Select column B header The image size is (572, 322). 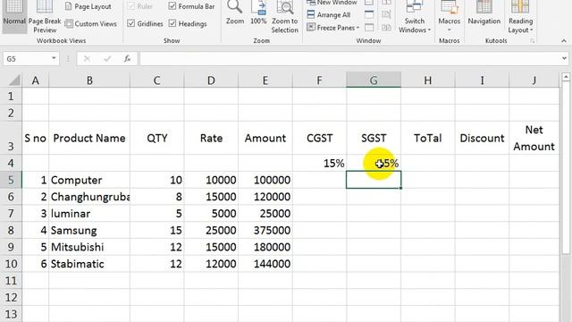coord(89,80)
